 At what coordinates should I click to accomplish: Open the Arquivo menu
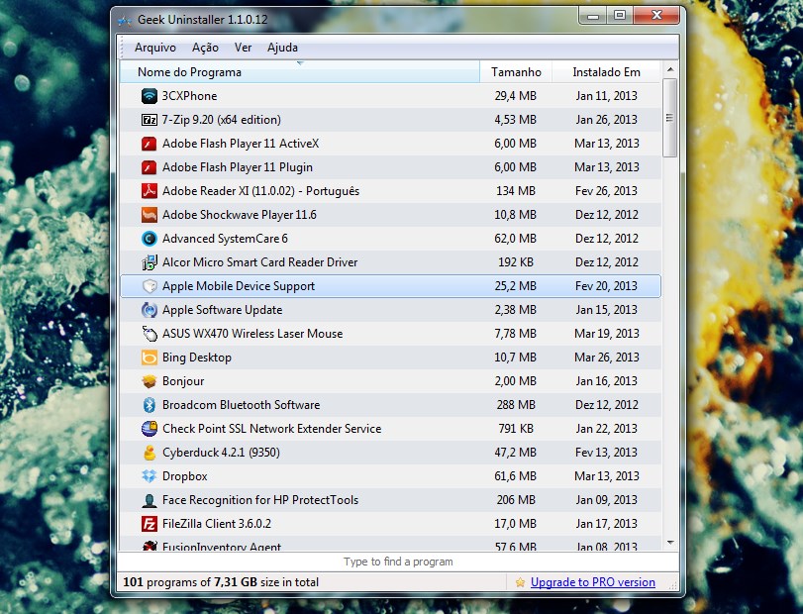[155, 48]
